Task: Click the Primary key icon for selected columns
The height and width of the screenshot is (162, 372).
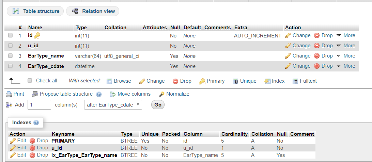Action: (202, 81)
